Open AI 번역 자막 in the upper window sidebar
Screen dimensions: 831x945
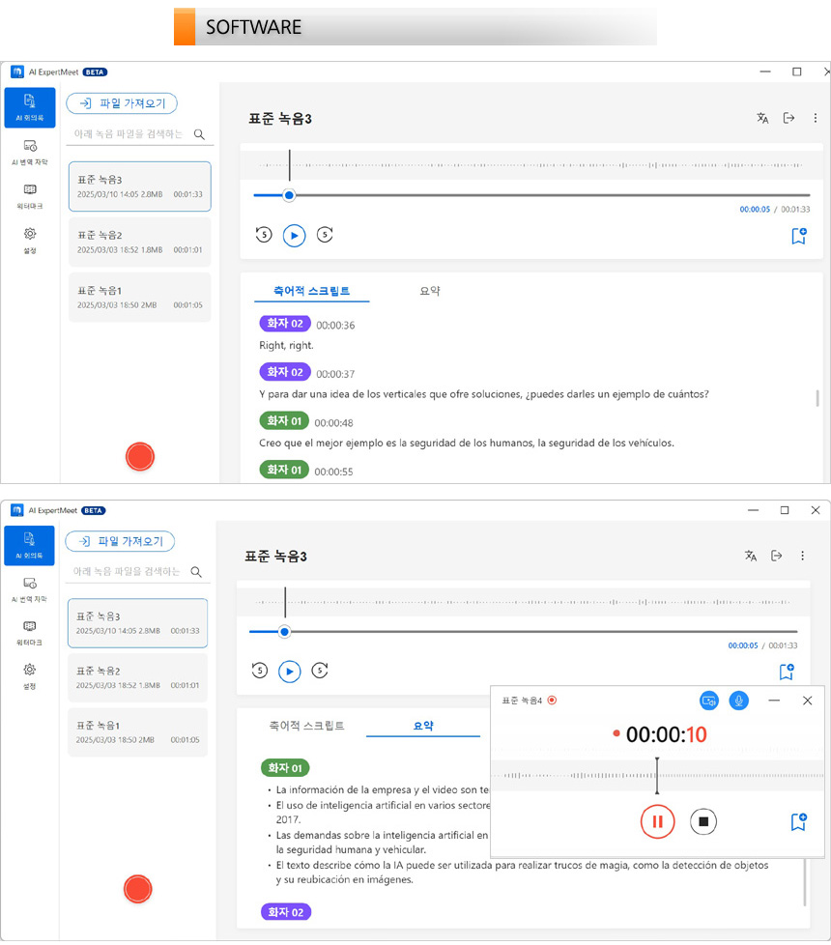point(30,152)
